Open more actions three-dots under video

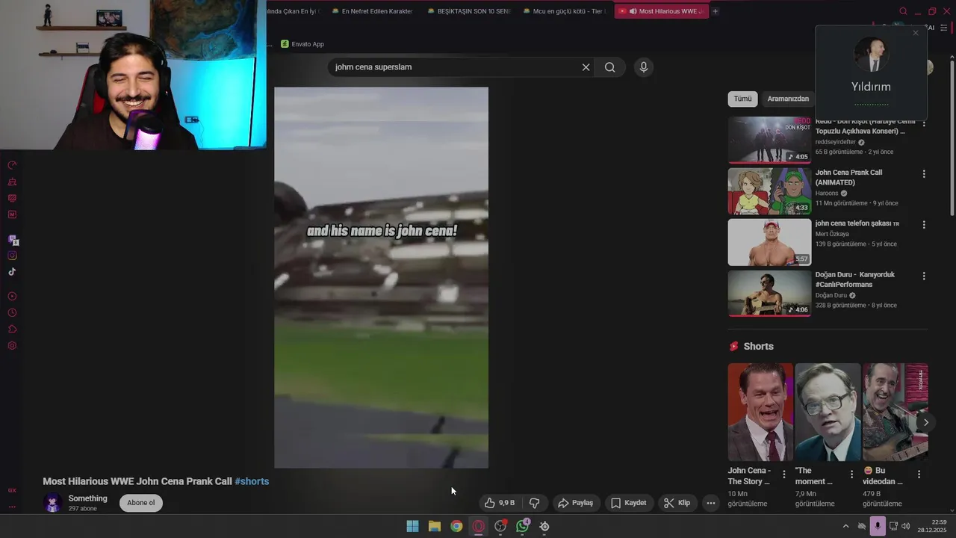tap(711, 503)
